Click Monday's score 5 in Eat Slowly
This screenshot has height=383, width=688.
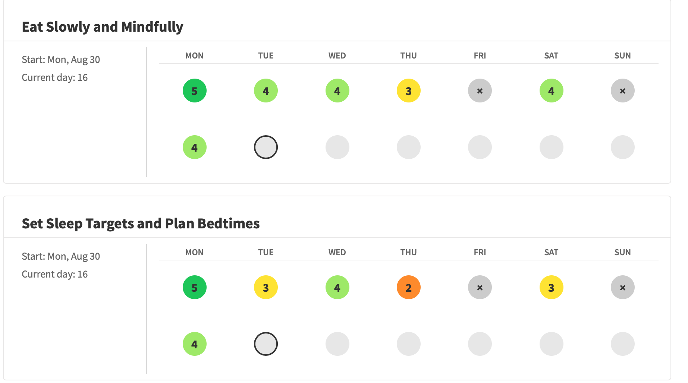tap(194, 91)
